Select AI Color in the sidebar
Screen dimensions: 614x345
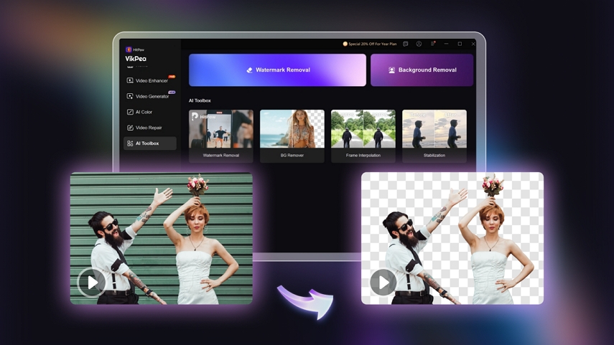point(149,112)
